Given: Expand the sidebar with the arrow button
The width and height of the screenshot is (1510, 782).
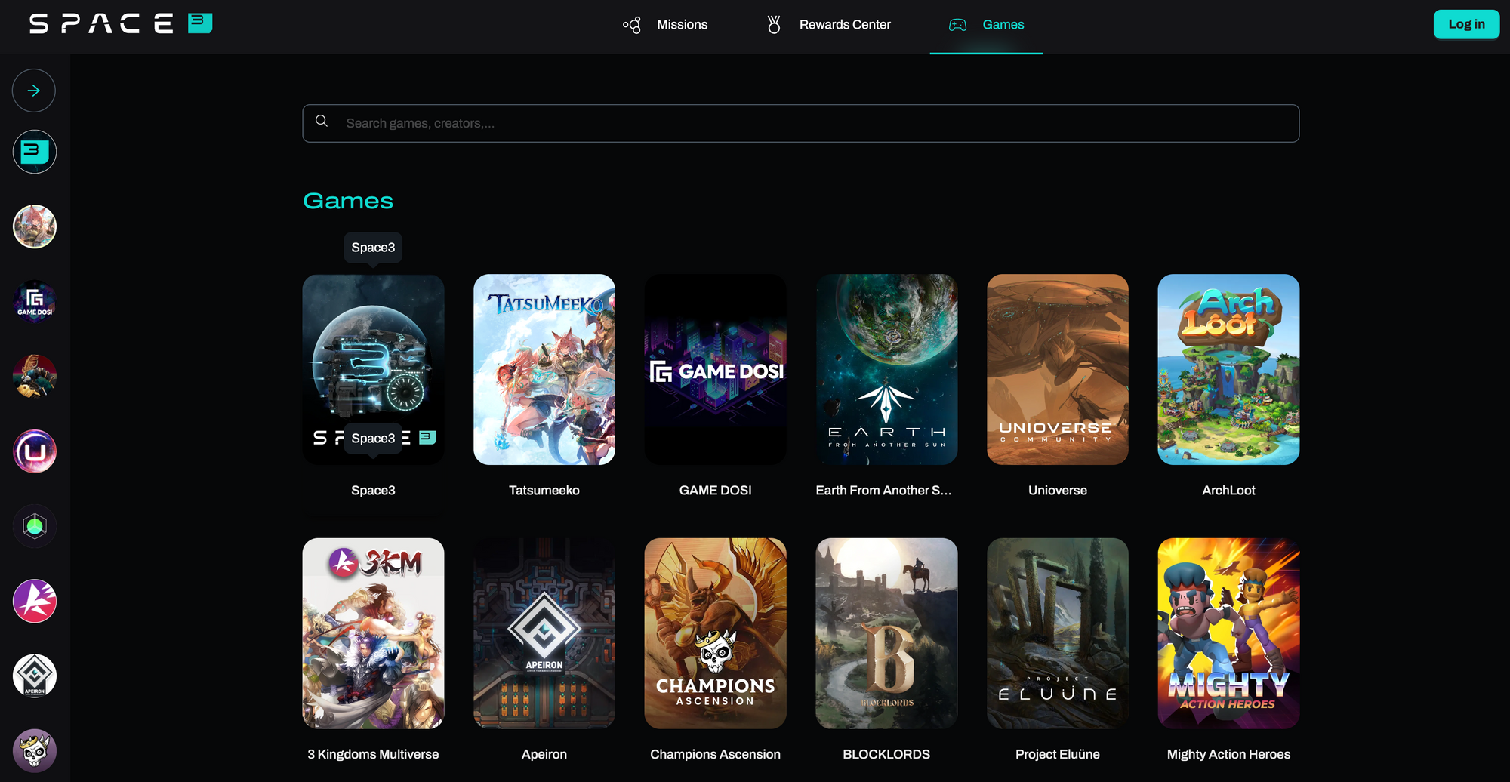Looking at the screenshot, I should pos(34,91).
